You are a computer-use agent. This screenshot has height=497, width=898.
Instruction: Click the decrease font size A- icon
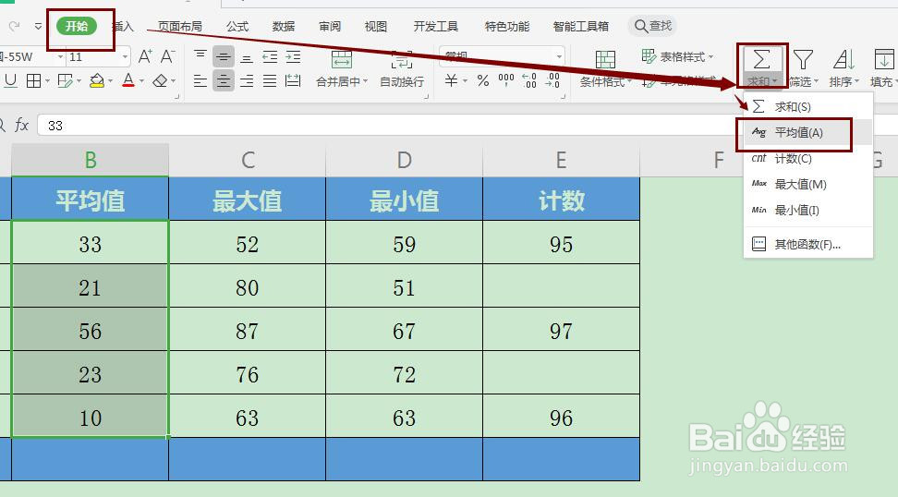coord(167,56)
